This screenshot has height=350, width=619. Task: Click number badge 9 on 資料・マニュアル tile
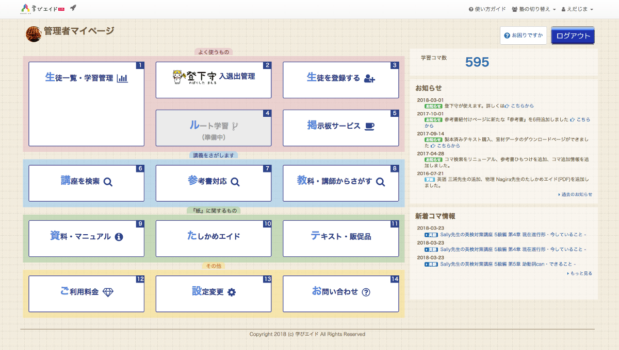(x=140, y=224)
